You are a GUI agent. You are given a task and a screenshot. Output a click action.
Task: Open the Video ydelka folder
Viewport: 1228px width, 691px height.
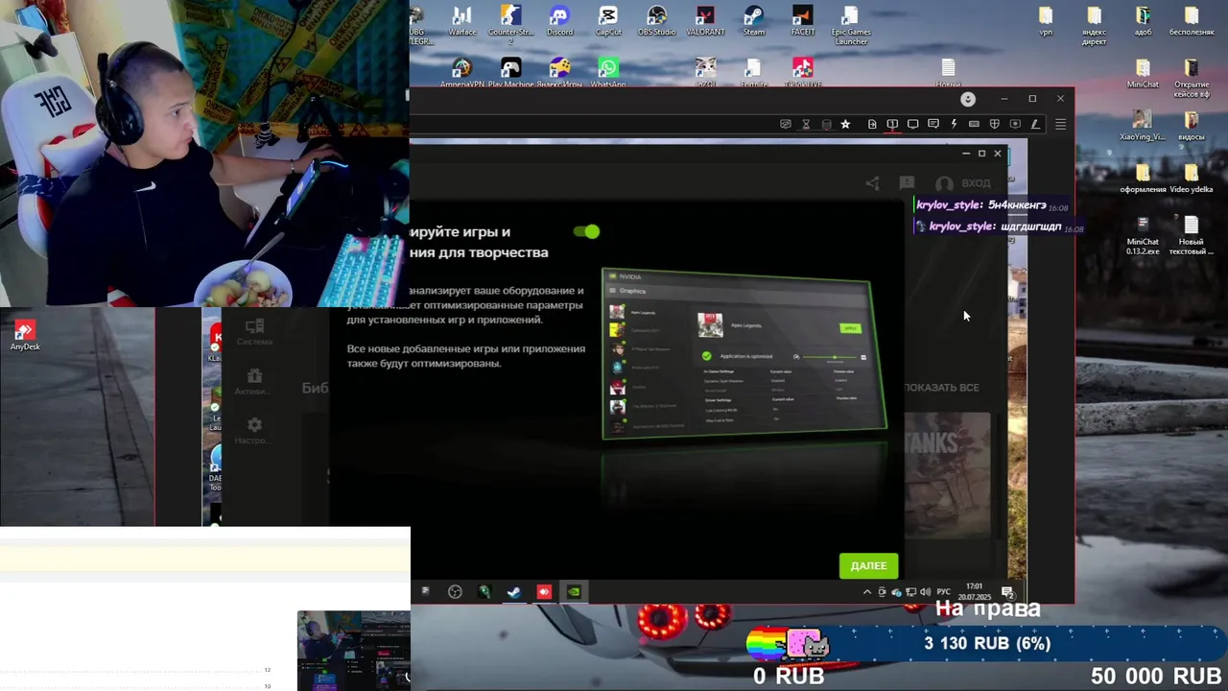point(1192,179)
